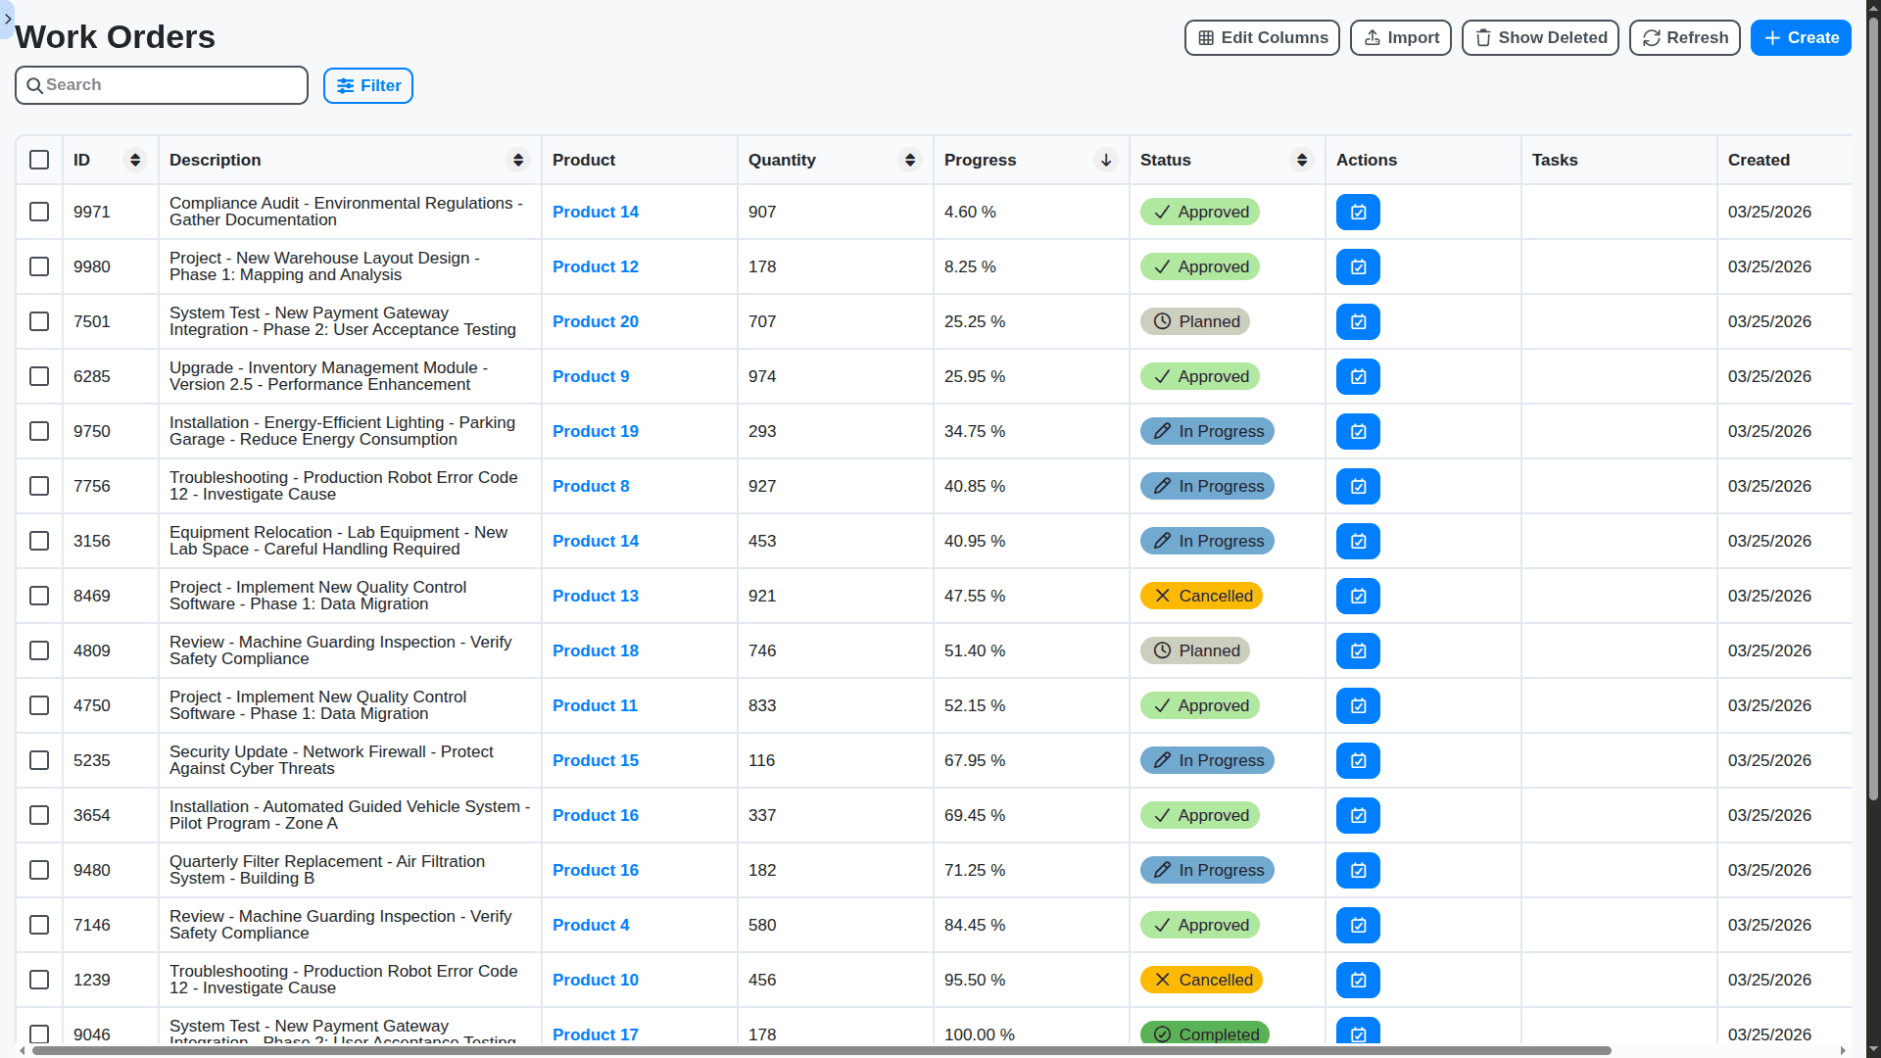Change sort direction on the Progress column
The width and height of the screenshot is (1881, 1058).
[1105, 160]
